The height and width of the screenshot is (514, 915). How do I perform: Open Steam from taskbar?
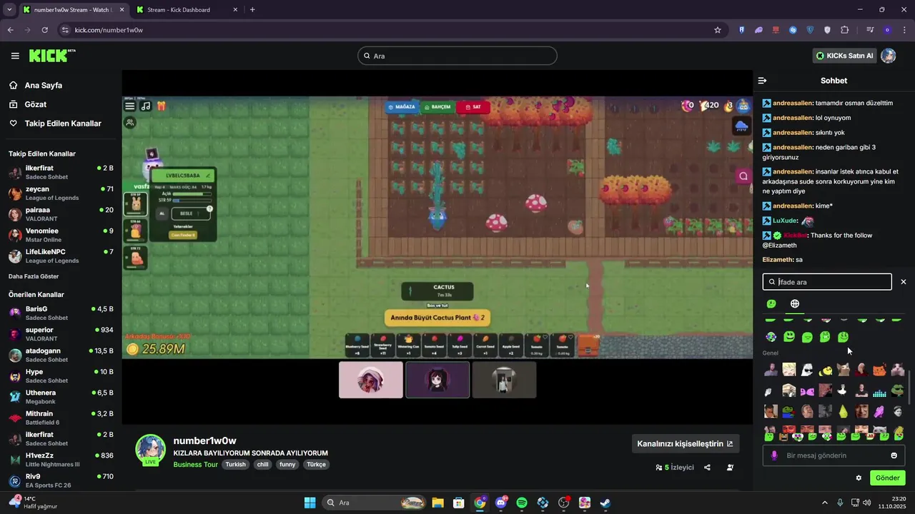605,503
